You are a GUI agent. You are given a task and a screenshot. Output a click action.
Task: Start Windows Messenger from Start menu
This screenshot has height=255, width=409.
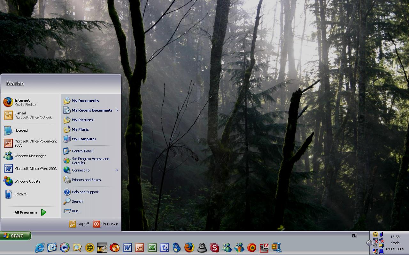point(31,156)
